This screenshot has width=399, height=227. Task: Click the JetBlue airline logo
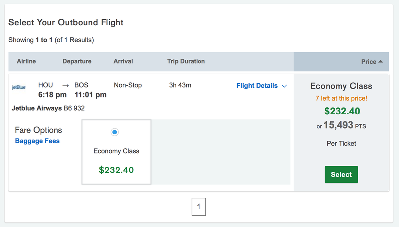pos(19,87)
